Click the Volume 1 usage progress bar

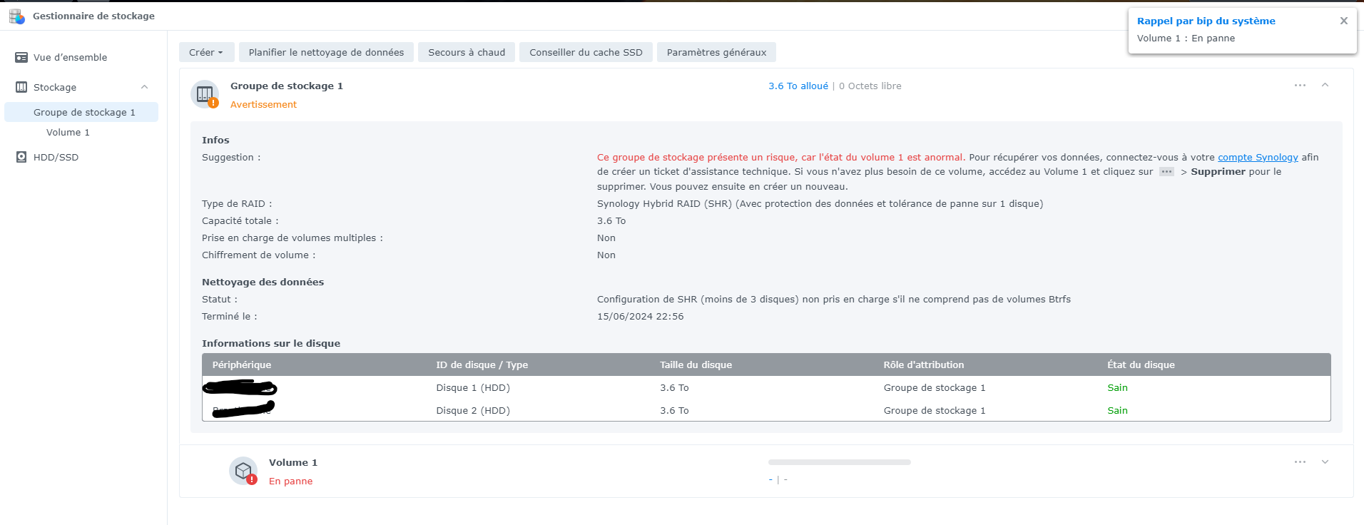tap(840, 462)
